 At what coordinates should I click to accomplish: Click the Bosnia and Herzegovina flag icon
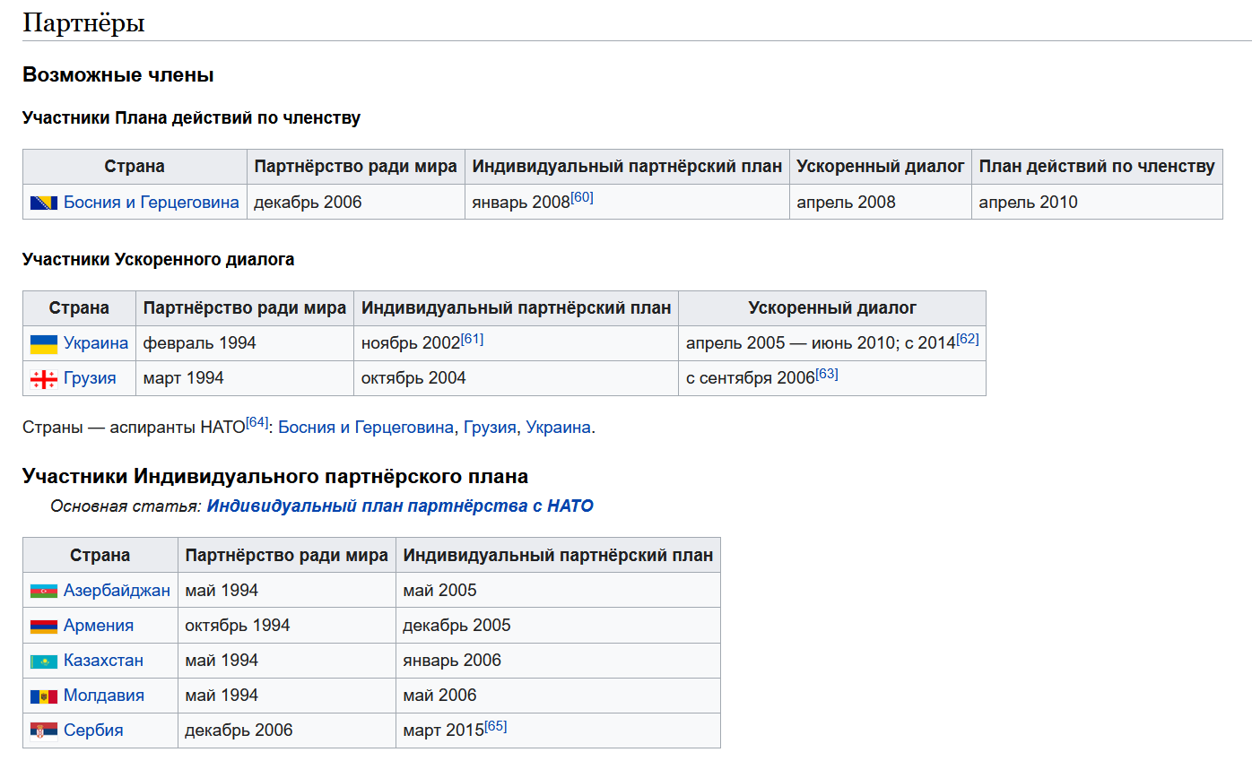tap(44, 203)
